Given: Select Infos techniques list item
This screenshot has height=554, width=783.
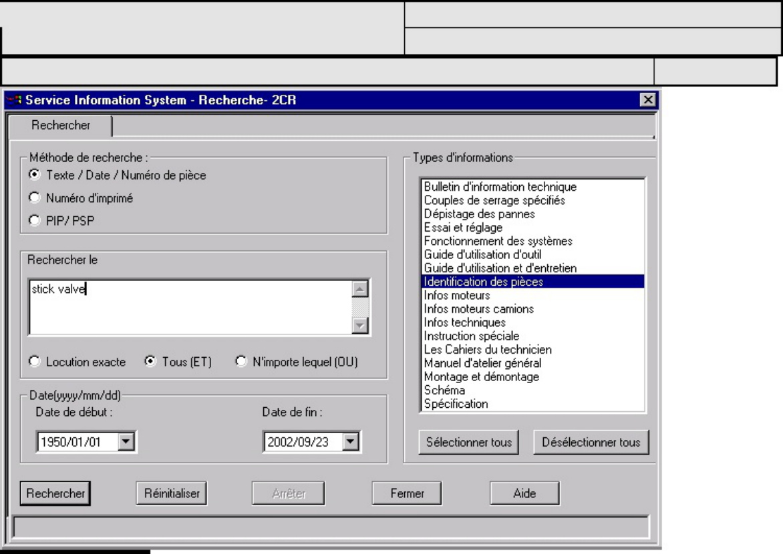Looking at the screenshot, I should click(533, 322).
